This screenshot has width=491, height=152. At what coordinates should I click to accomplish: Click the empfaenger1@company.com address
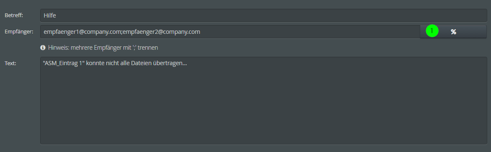point(82,32)
